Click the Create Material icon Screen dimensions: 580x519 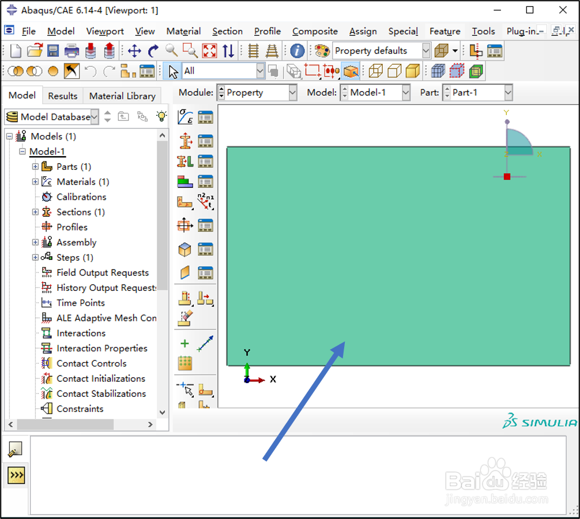(185, 117)
